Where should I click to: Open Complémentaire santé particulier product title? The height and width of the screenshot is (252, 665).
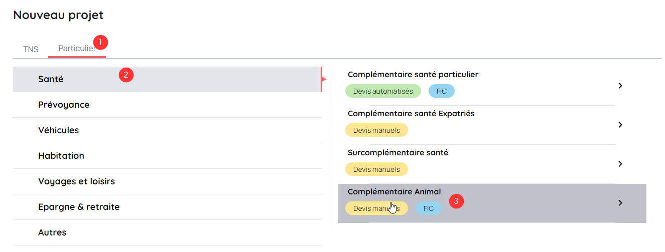tap(413, 75)
